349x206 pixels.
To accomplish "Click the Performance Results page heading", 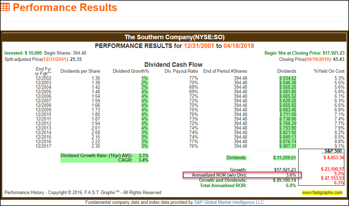I will tap(65, 7).
